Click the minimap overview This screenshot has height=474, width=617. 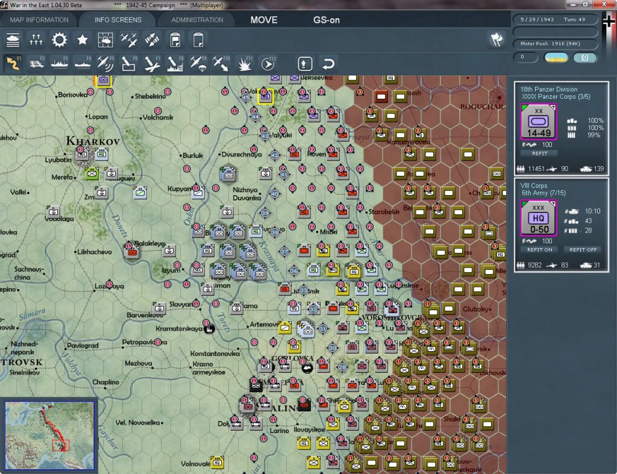[49, 435]
